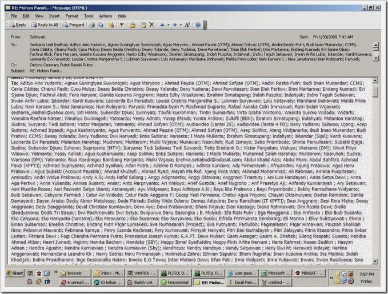Open the Tools menu
This screenshot has width=388, height=294.
pyautogui.click(x=89, y=16)
